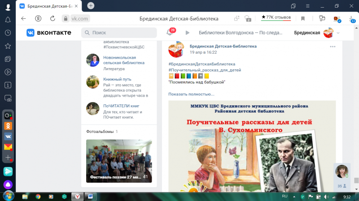
Task: Open VK notifications bell icon
Action: 170,32
